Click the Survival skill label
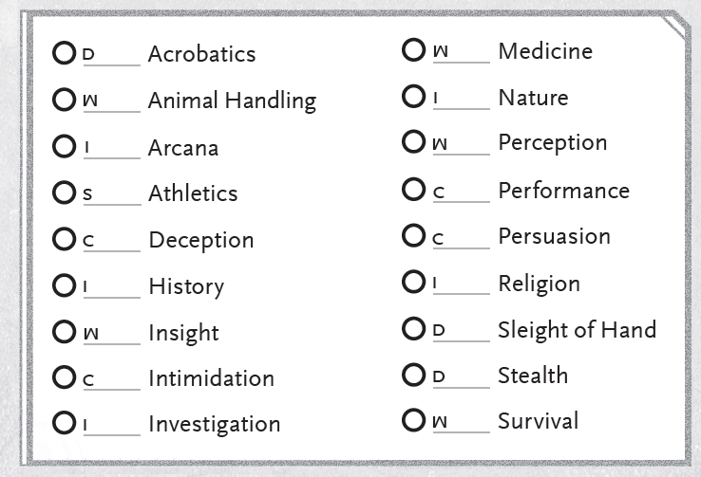The width and height of the screenshot is (701, 477). click(538, 421)
